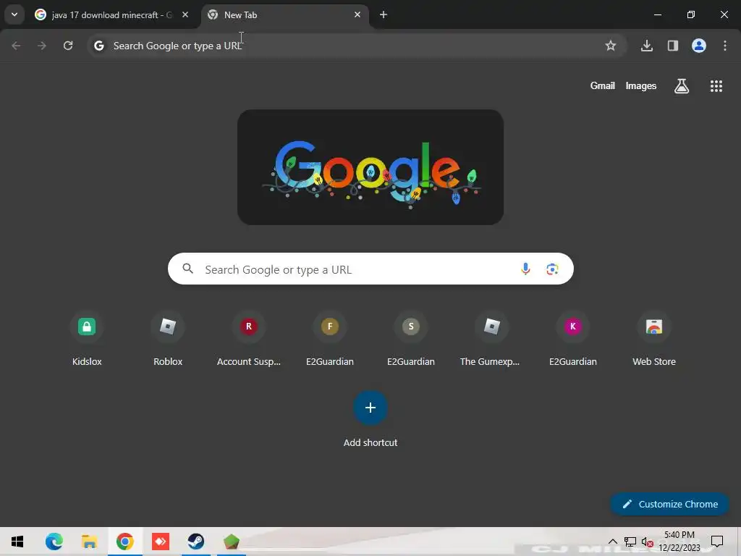Click the Add shortcut plus button
The height and width of the screenshot is (556, 741).
point(370,408)
